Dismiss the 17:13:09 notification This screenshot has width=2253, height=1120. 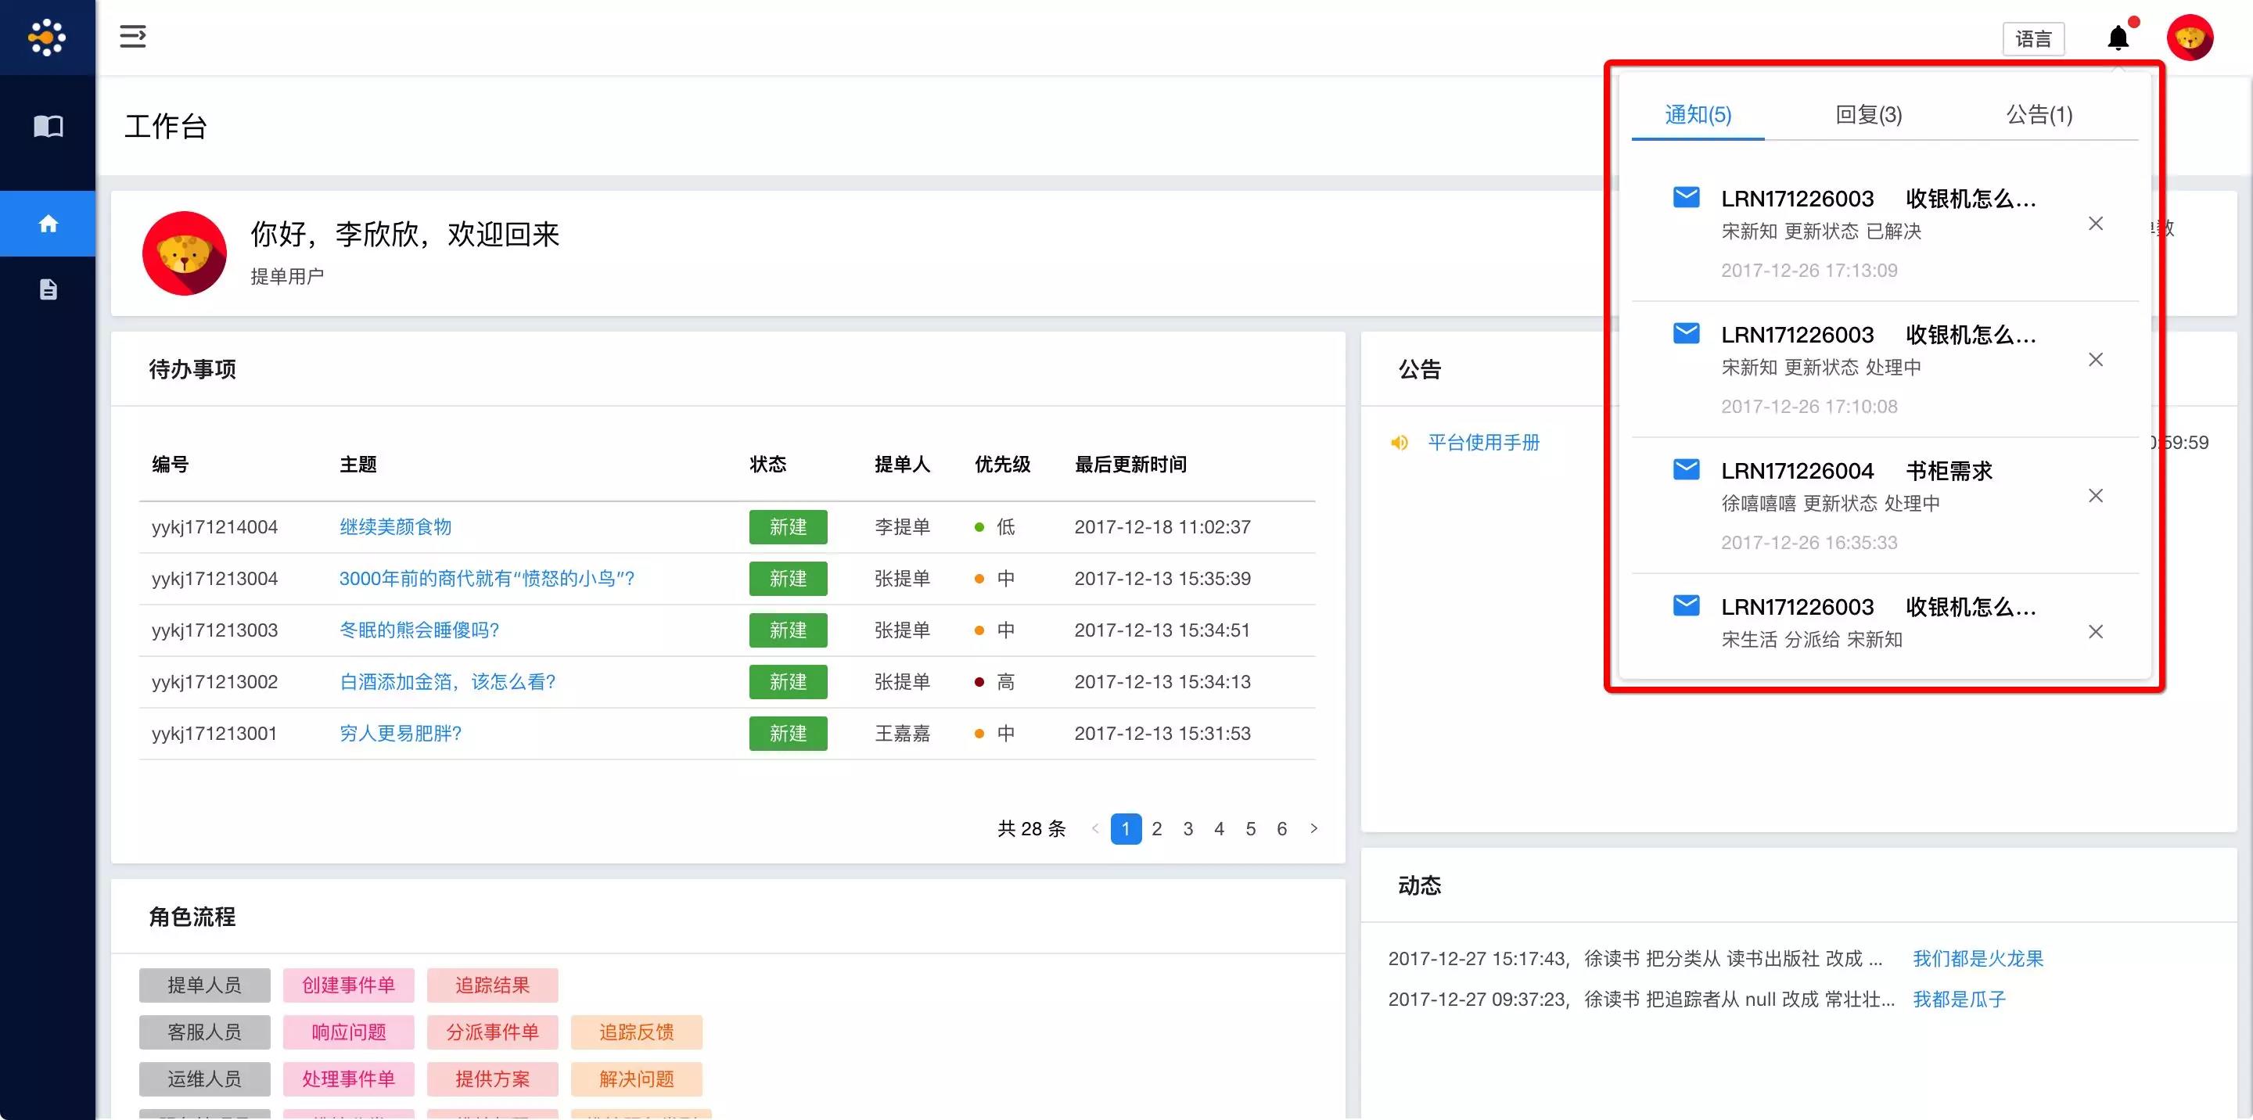tap(2096, 224)
